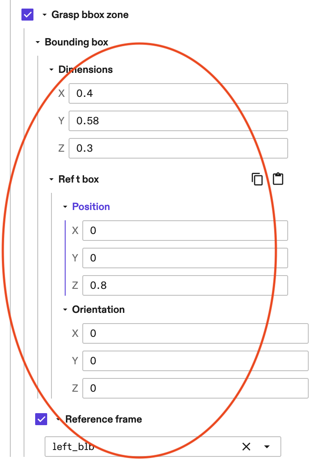Collapse the Ref t box section
This screenshot has height=462, width=319.
51,179
